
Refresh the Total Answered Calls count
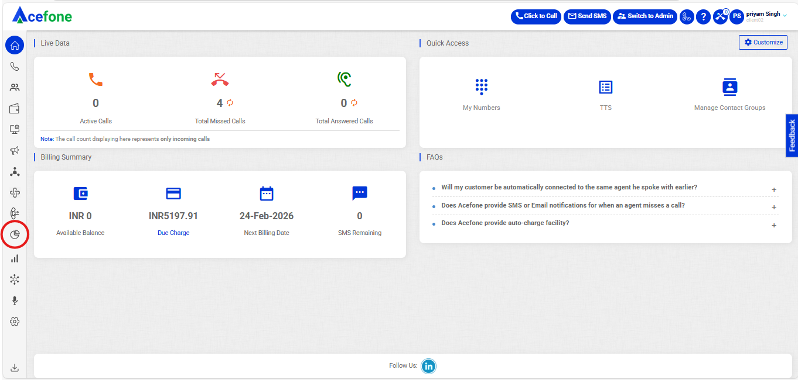(354, 103)
